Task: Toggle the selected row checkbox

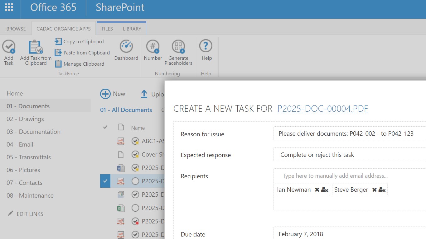Action: click(105, 181)
